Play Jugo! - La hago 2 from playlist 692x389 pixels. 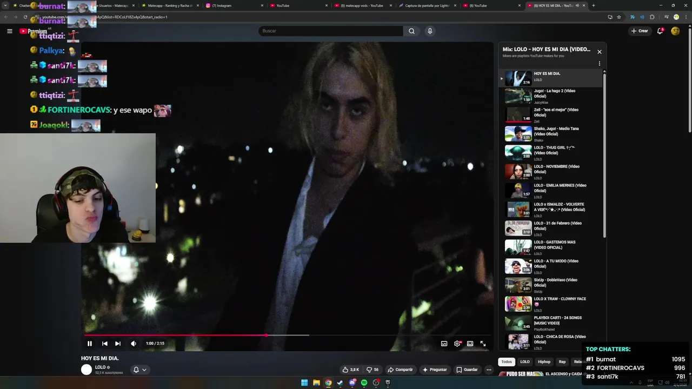[x=550, y=96]
